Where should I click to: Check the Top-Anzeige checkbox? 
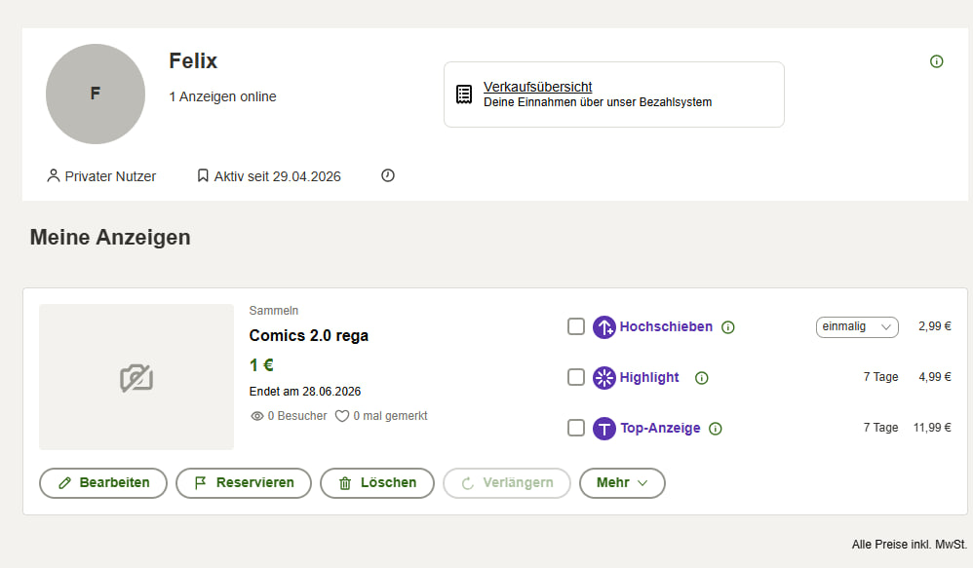point(576,428)
